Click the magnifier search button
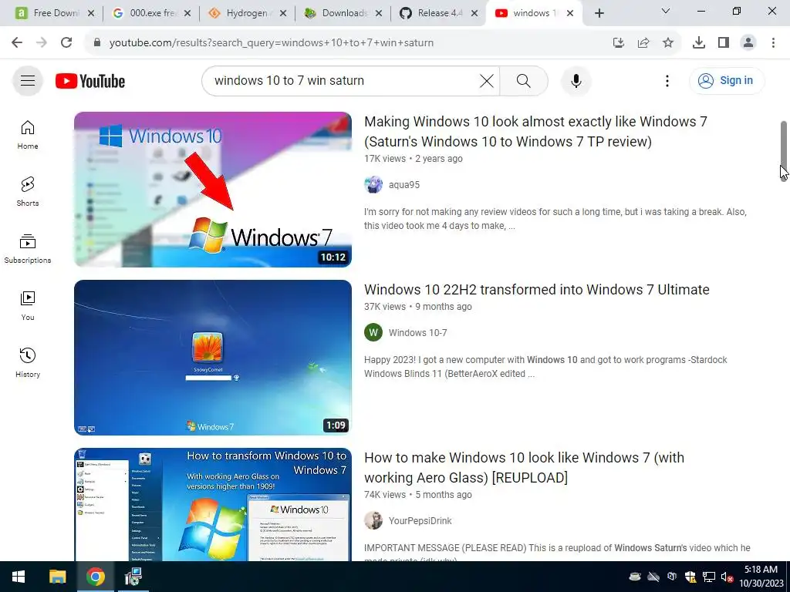This screenshot has width=790, height=592. 524,80
